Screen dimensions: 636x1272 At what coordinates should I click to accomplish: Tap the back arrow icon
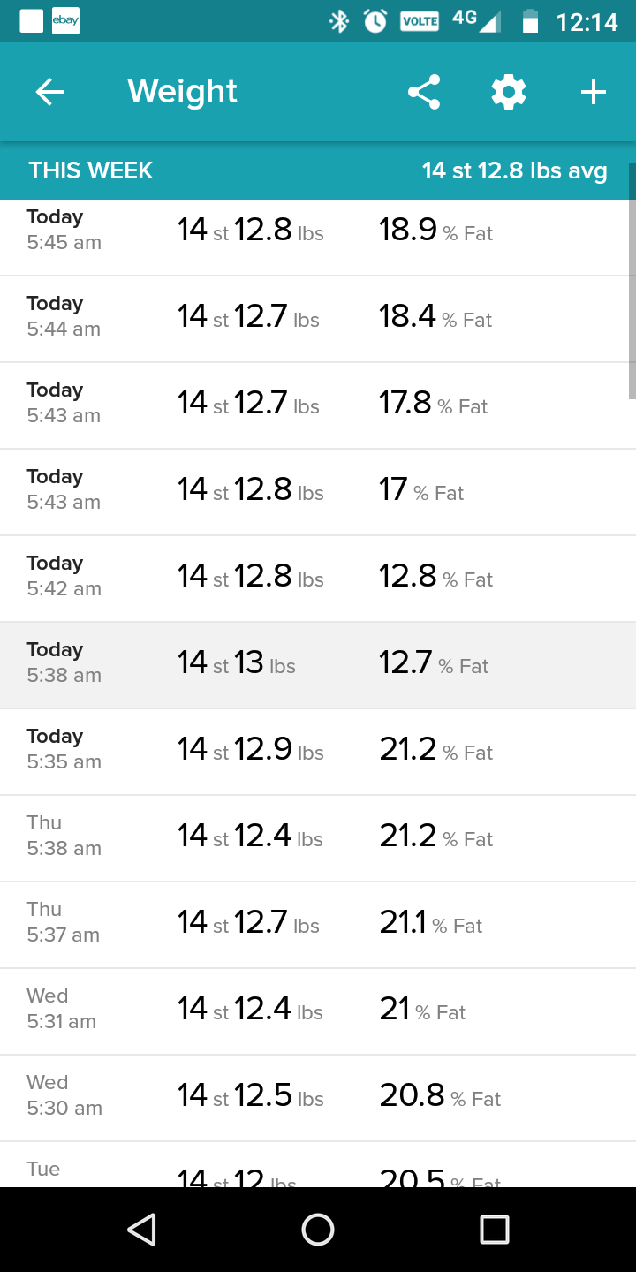click(49, 92)
